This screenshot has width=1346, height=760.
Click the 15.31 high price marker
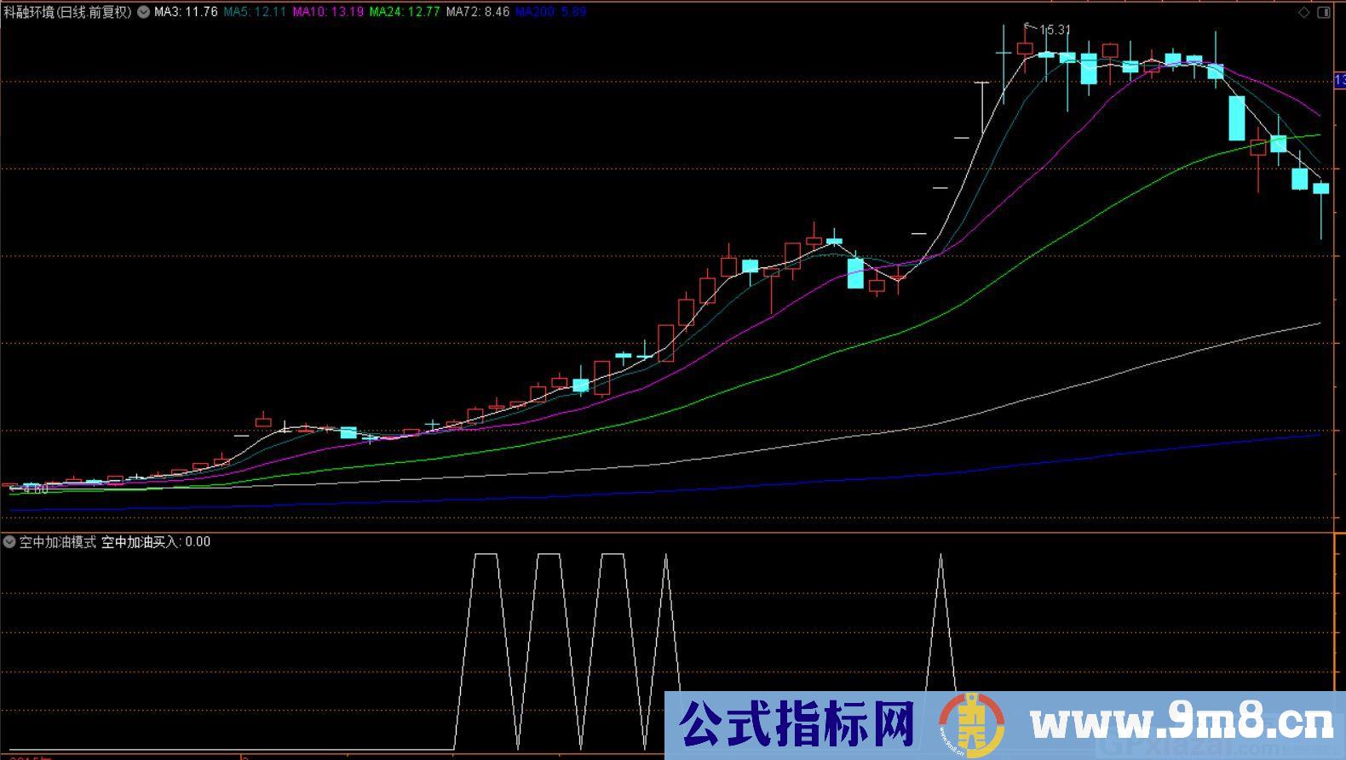click(x=1055, y=30)
